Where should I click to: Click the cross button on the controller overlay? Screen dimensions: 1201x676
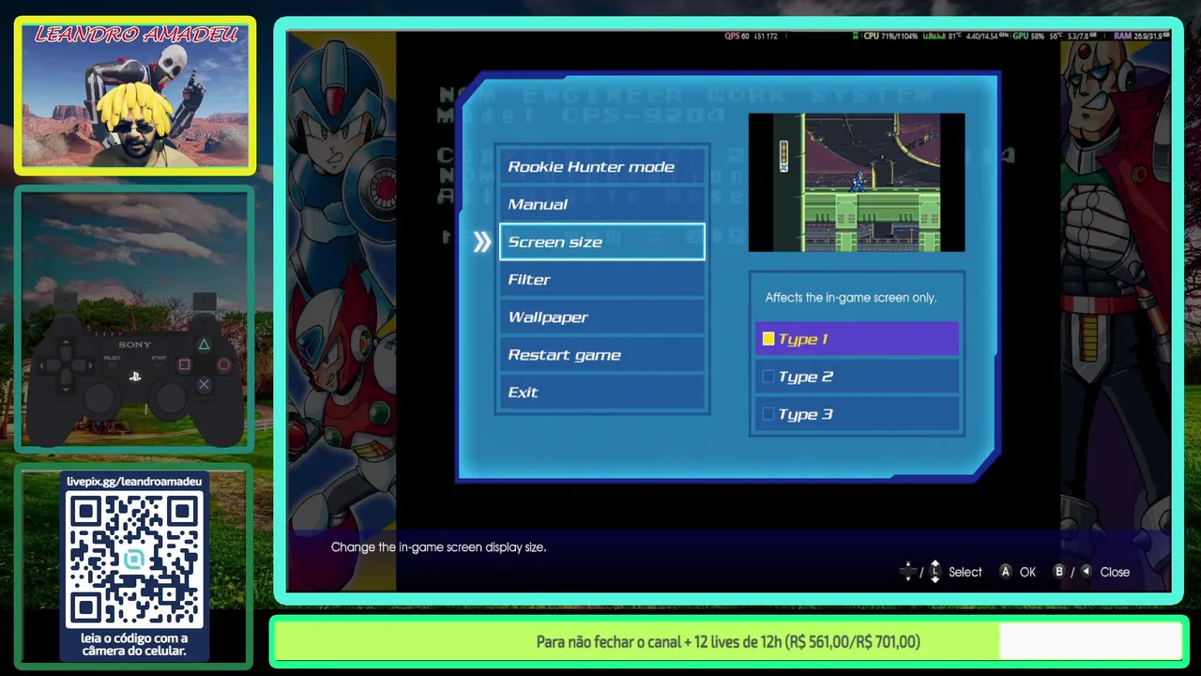click(204, 384)
